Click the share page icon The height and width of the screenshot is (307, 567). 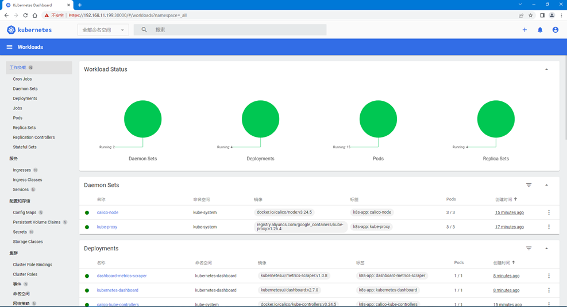(x=521, y=15)
